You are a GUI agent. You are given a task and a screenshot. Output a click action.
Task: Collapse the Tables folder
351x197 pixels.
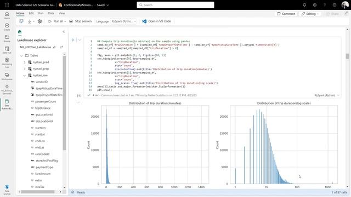coord(21,56)
